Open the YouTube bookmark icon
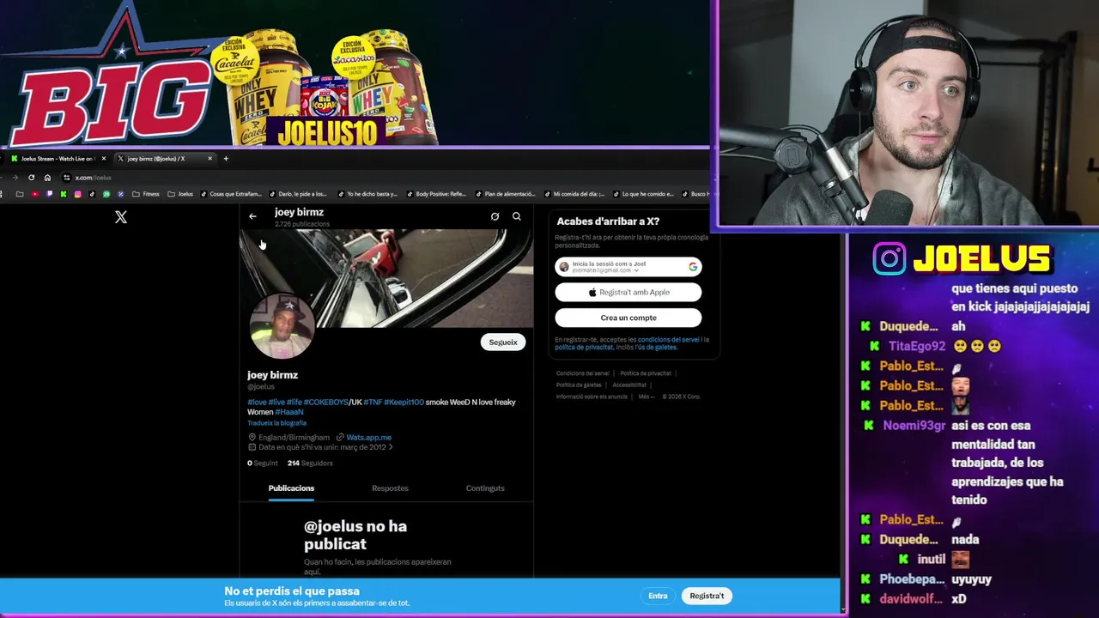 point(35,194)
